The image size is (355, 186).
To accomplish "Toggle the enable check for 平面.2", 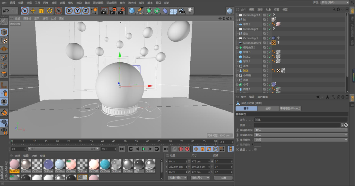I will coord(270,24).
